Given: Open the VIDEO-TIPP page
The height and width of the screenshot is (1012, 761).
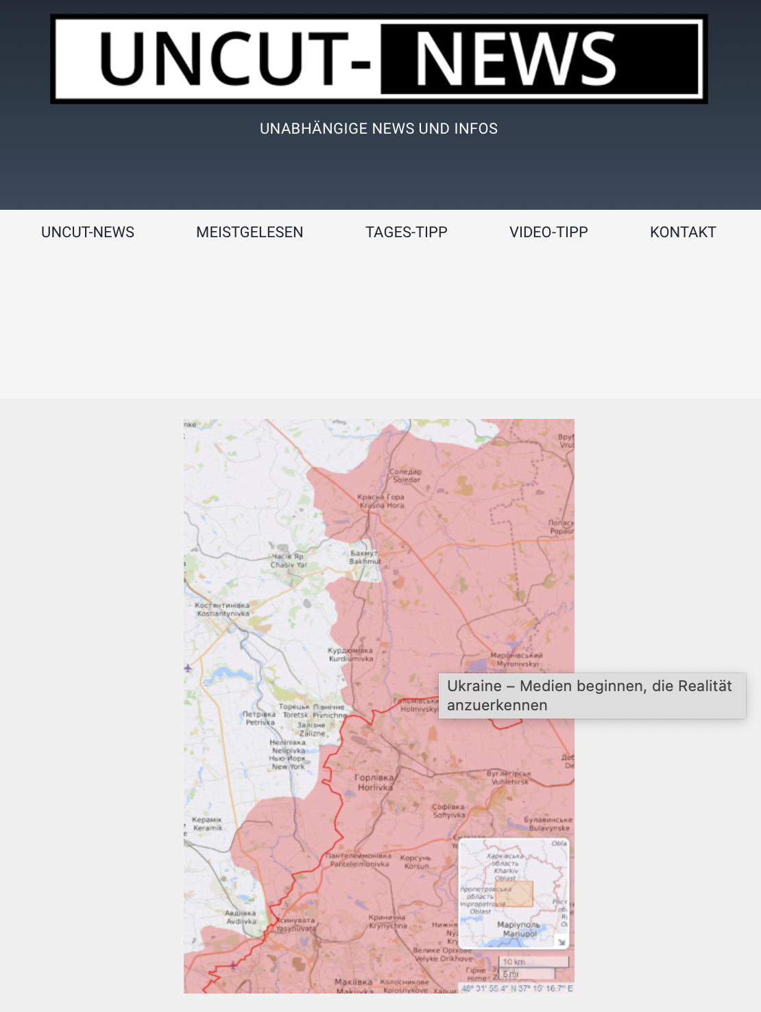Looking at the screenshot, I should [548, 232].
